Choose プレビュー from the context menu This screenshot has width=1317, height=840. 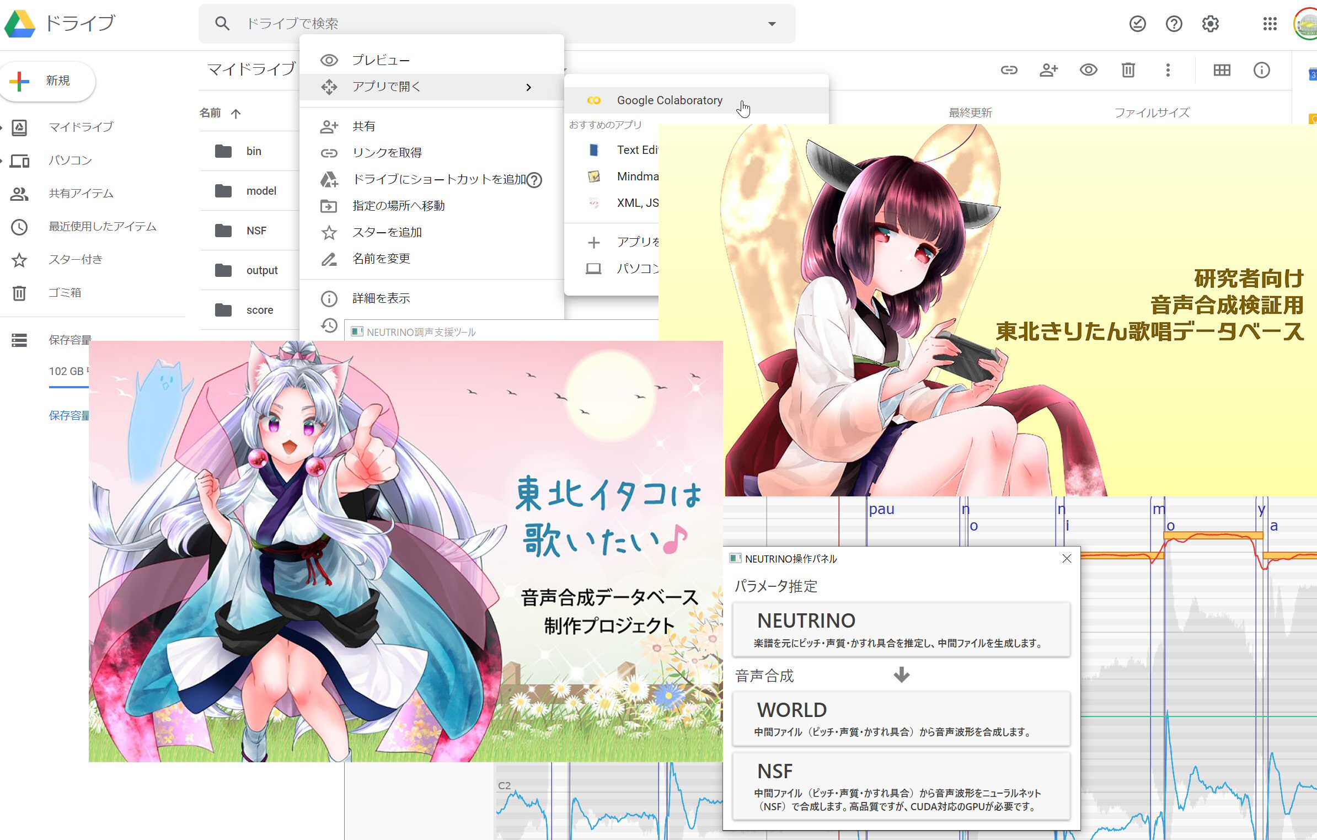tap(431, 60)
